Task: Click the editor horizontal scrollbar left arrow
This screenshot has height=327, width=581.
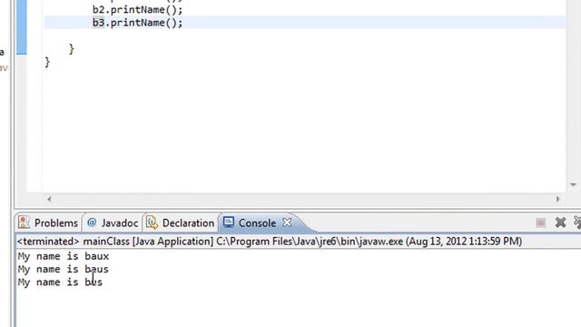Action: click(x=49, y=199)
